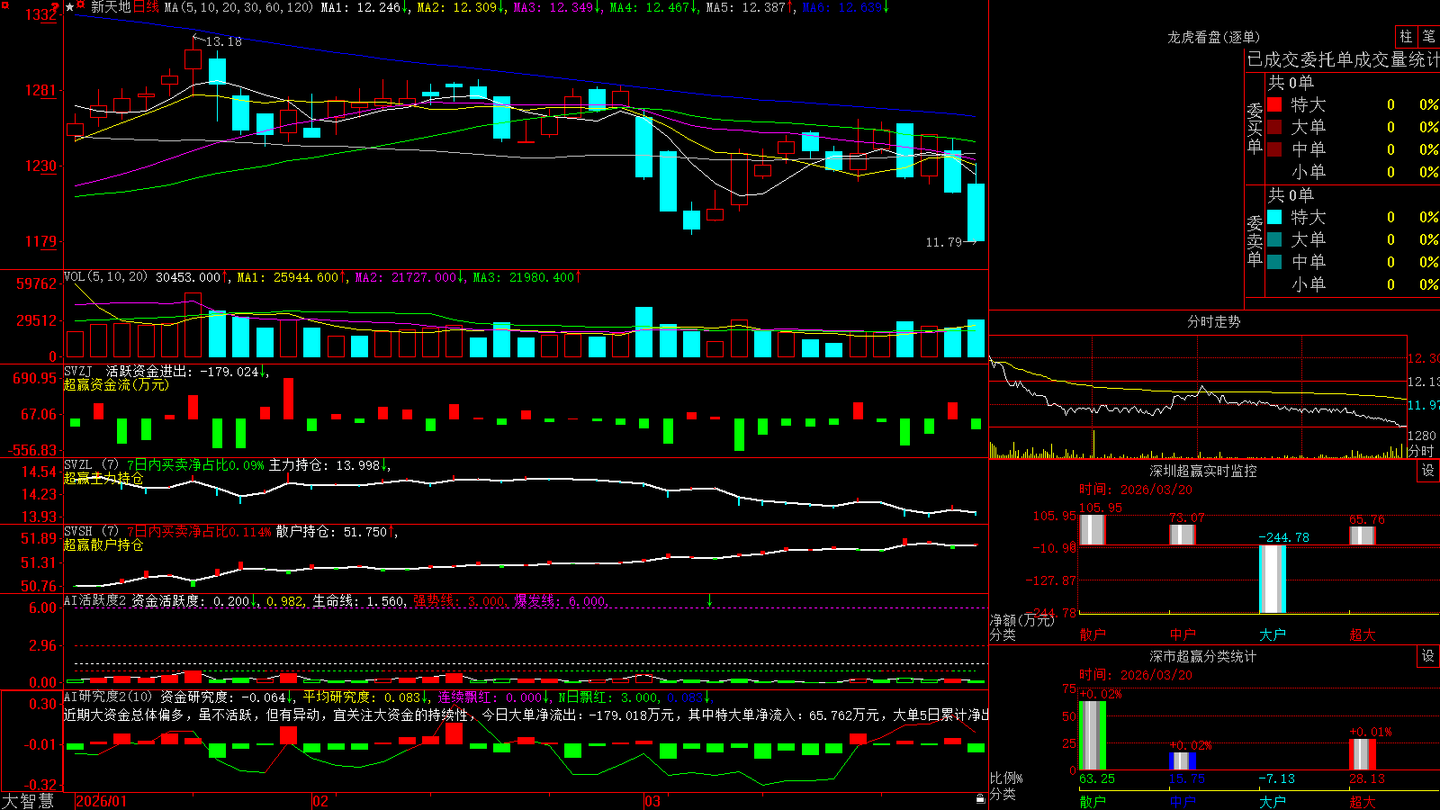Click the 新天地 stock name
The image size is (1440, 810).
tap(111, 7)
